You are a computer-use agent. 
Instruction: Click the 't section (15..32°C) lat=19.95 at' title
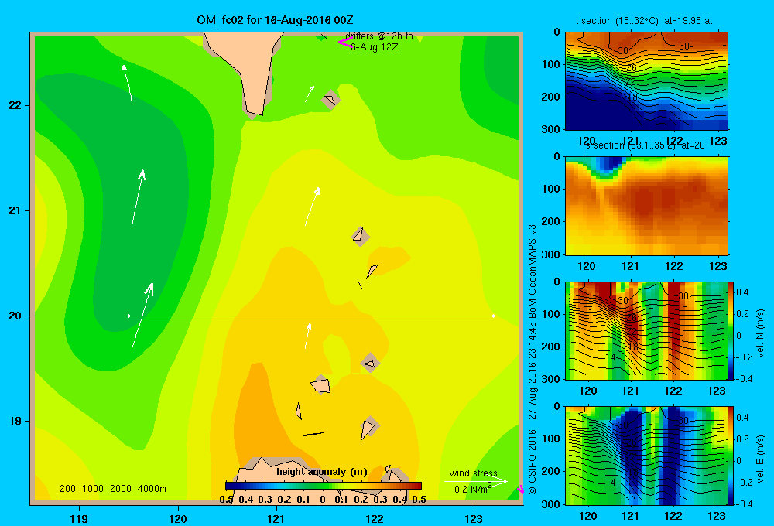[644, 21]
